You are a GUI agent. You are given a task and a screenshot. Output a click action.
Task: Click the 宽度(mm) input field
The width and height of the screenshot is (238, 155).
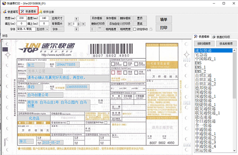21,18
